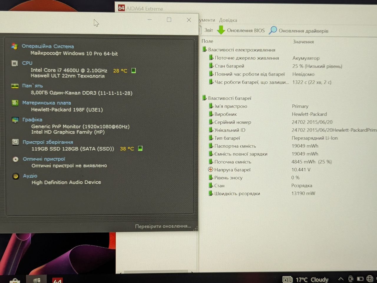Click the driver update magnifier icon
This screenshot has width=377, height=283.
point(273,30)
